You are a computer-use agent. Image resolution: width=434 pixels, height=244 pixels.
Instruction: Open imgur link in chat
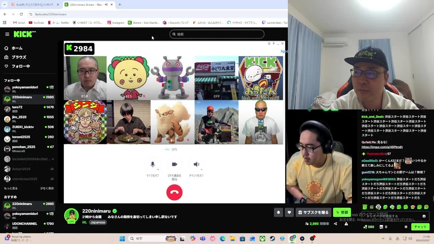(x=382, y=147)
